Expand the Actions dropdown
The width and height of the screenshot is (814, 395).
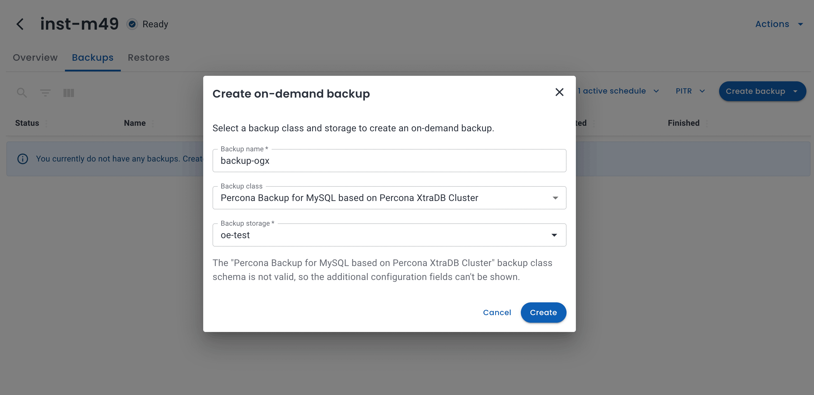pyautogui.click(x=779, y=24)
